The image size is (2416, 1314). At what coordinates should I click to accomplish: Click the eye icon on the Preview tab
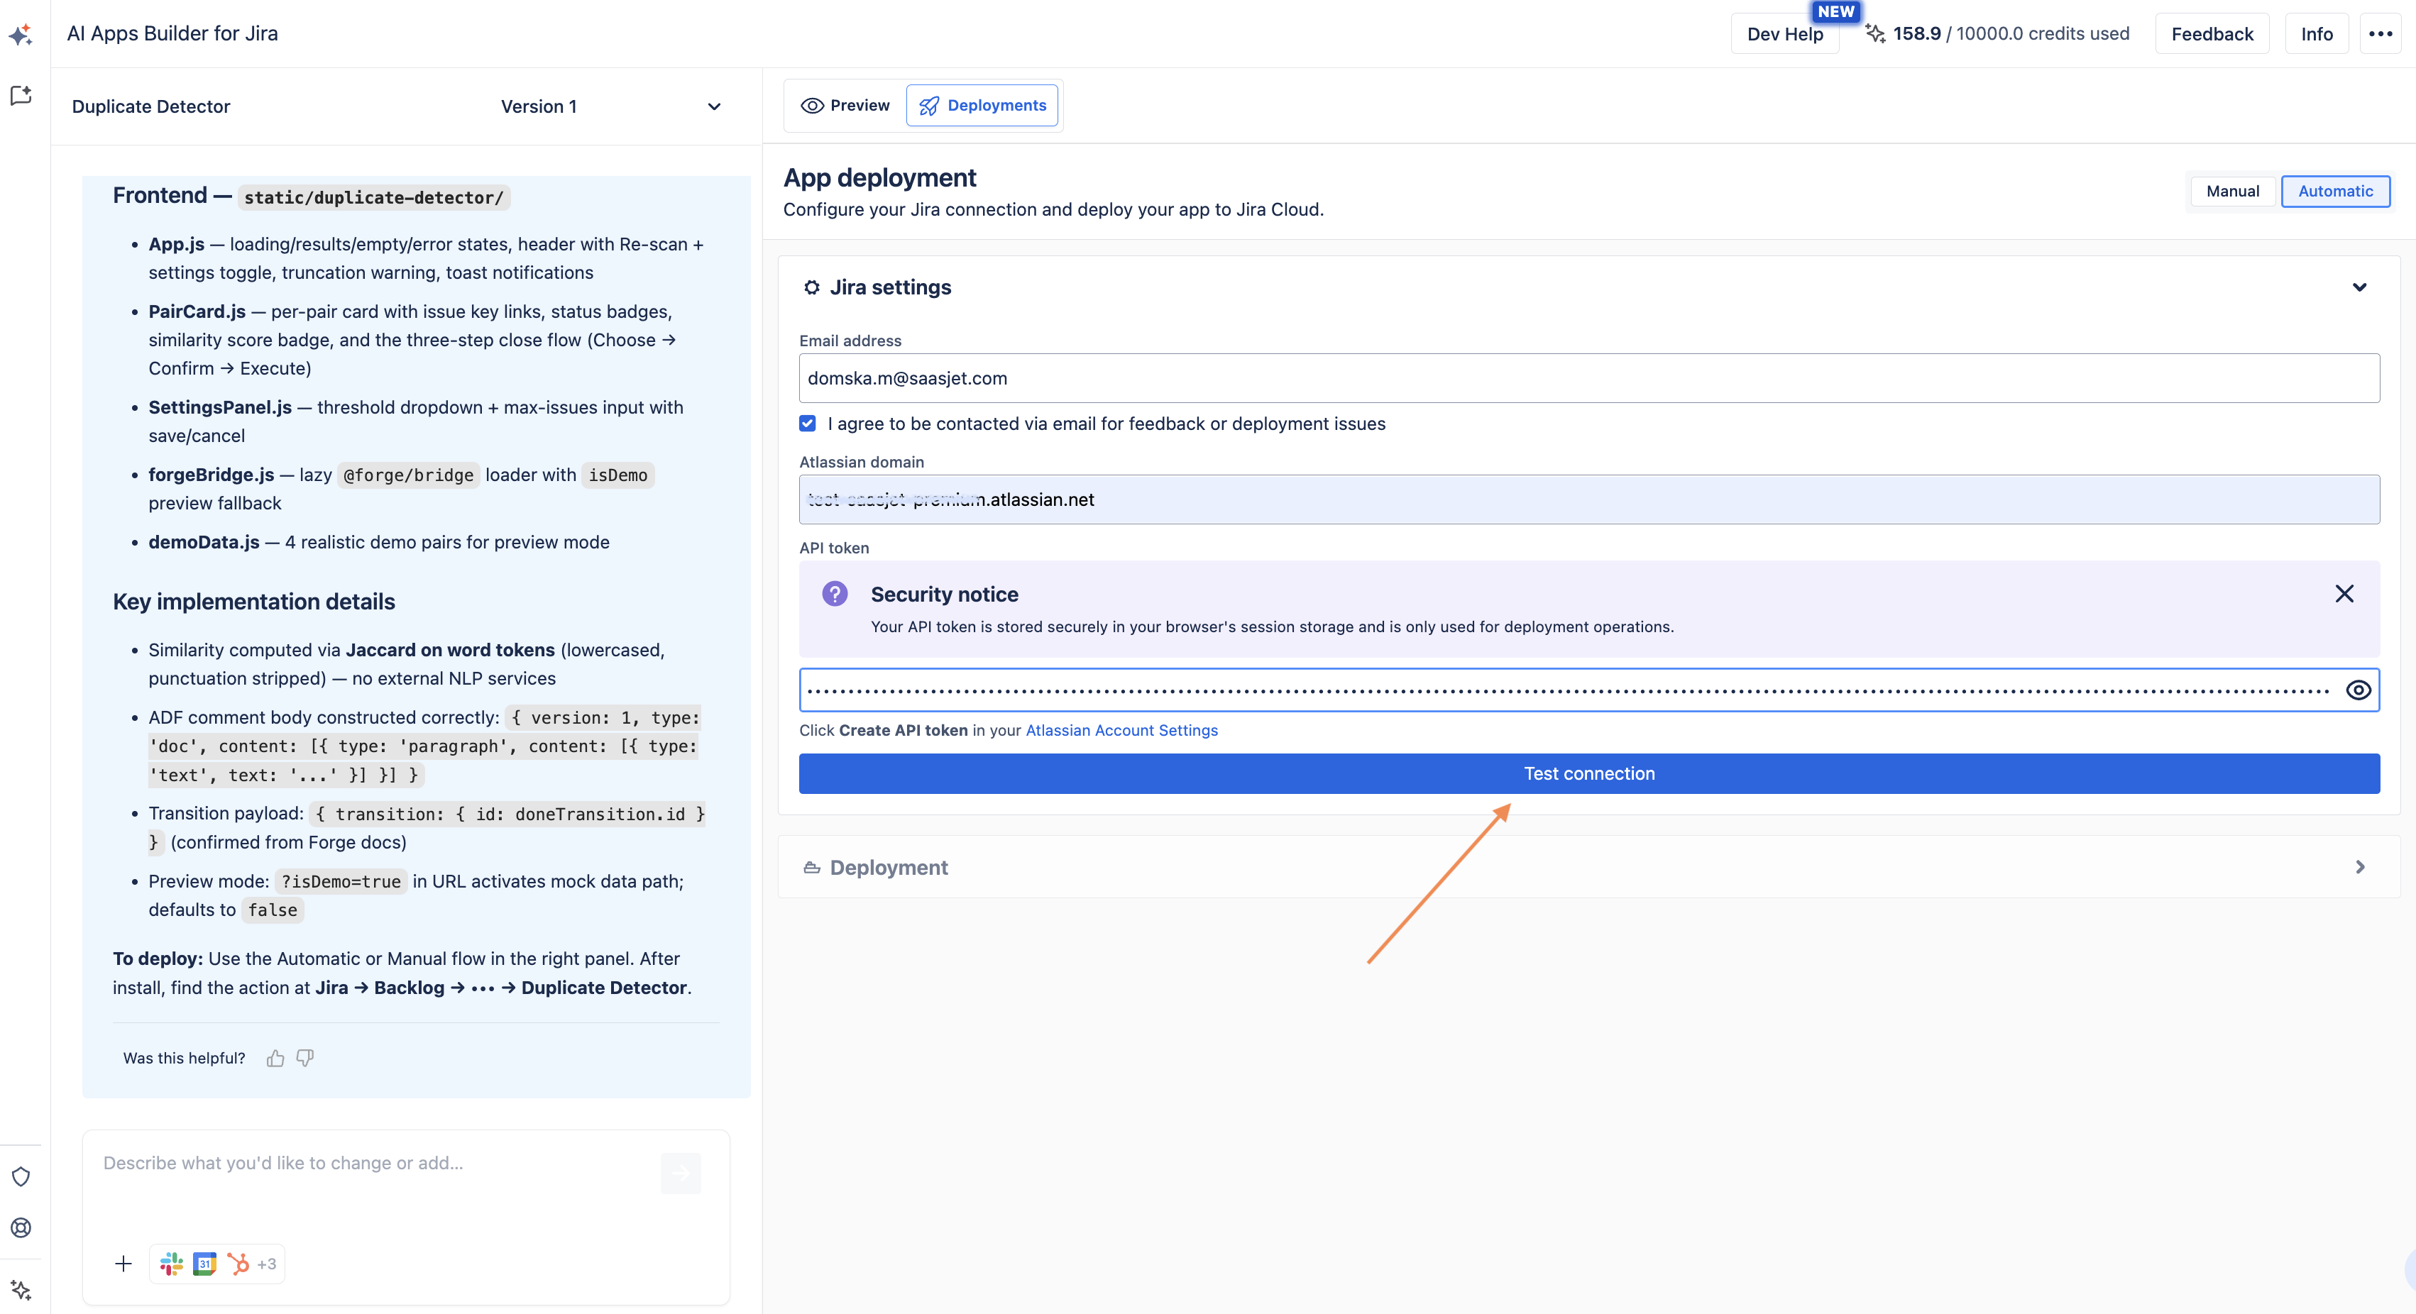(x=812, y=106)
